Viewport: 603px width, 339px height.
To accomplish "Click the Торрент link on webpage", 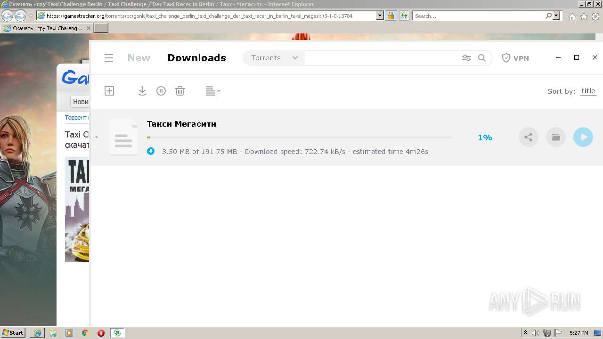I will tap(76, 117).
